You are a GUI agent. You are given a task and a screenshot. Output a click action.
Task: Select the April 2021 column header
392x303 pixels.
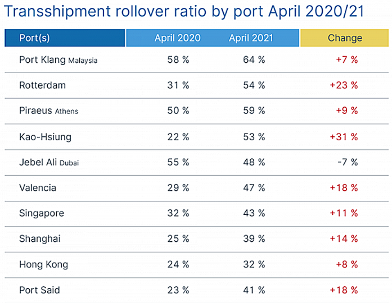pyautogui.click(x=251, y=38)
